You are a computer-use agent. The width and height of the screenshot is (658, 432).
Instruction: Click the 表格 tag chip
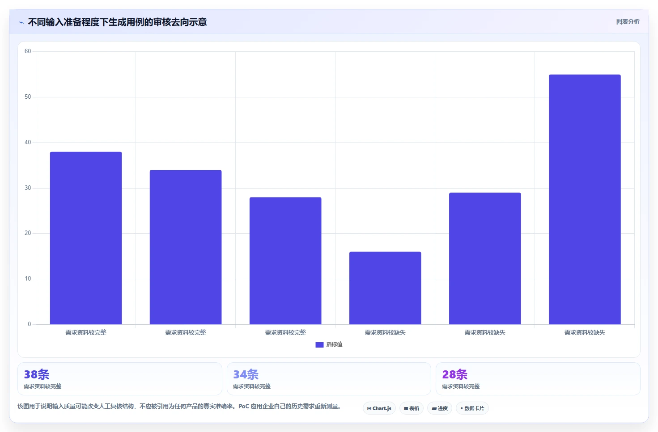[412, 408]
